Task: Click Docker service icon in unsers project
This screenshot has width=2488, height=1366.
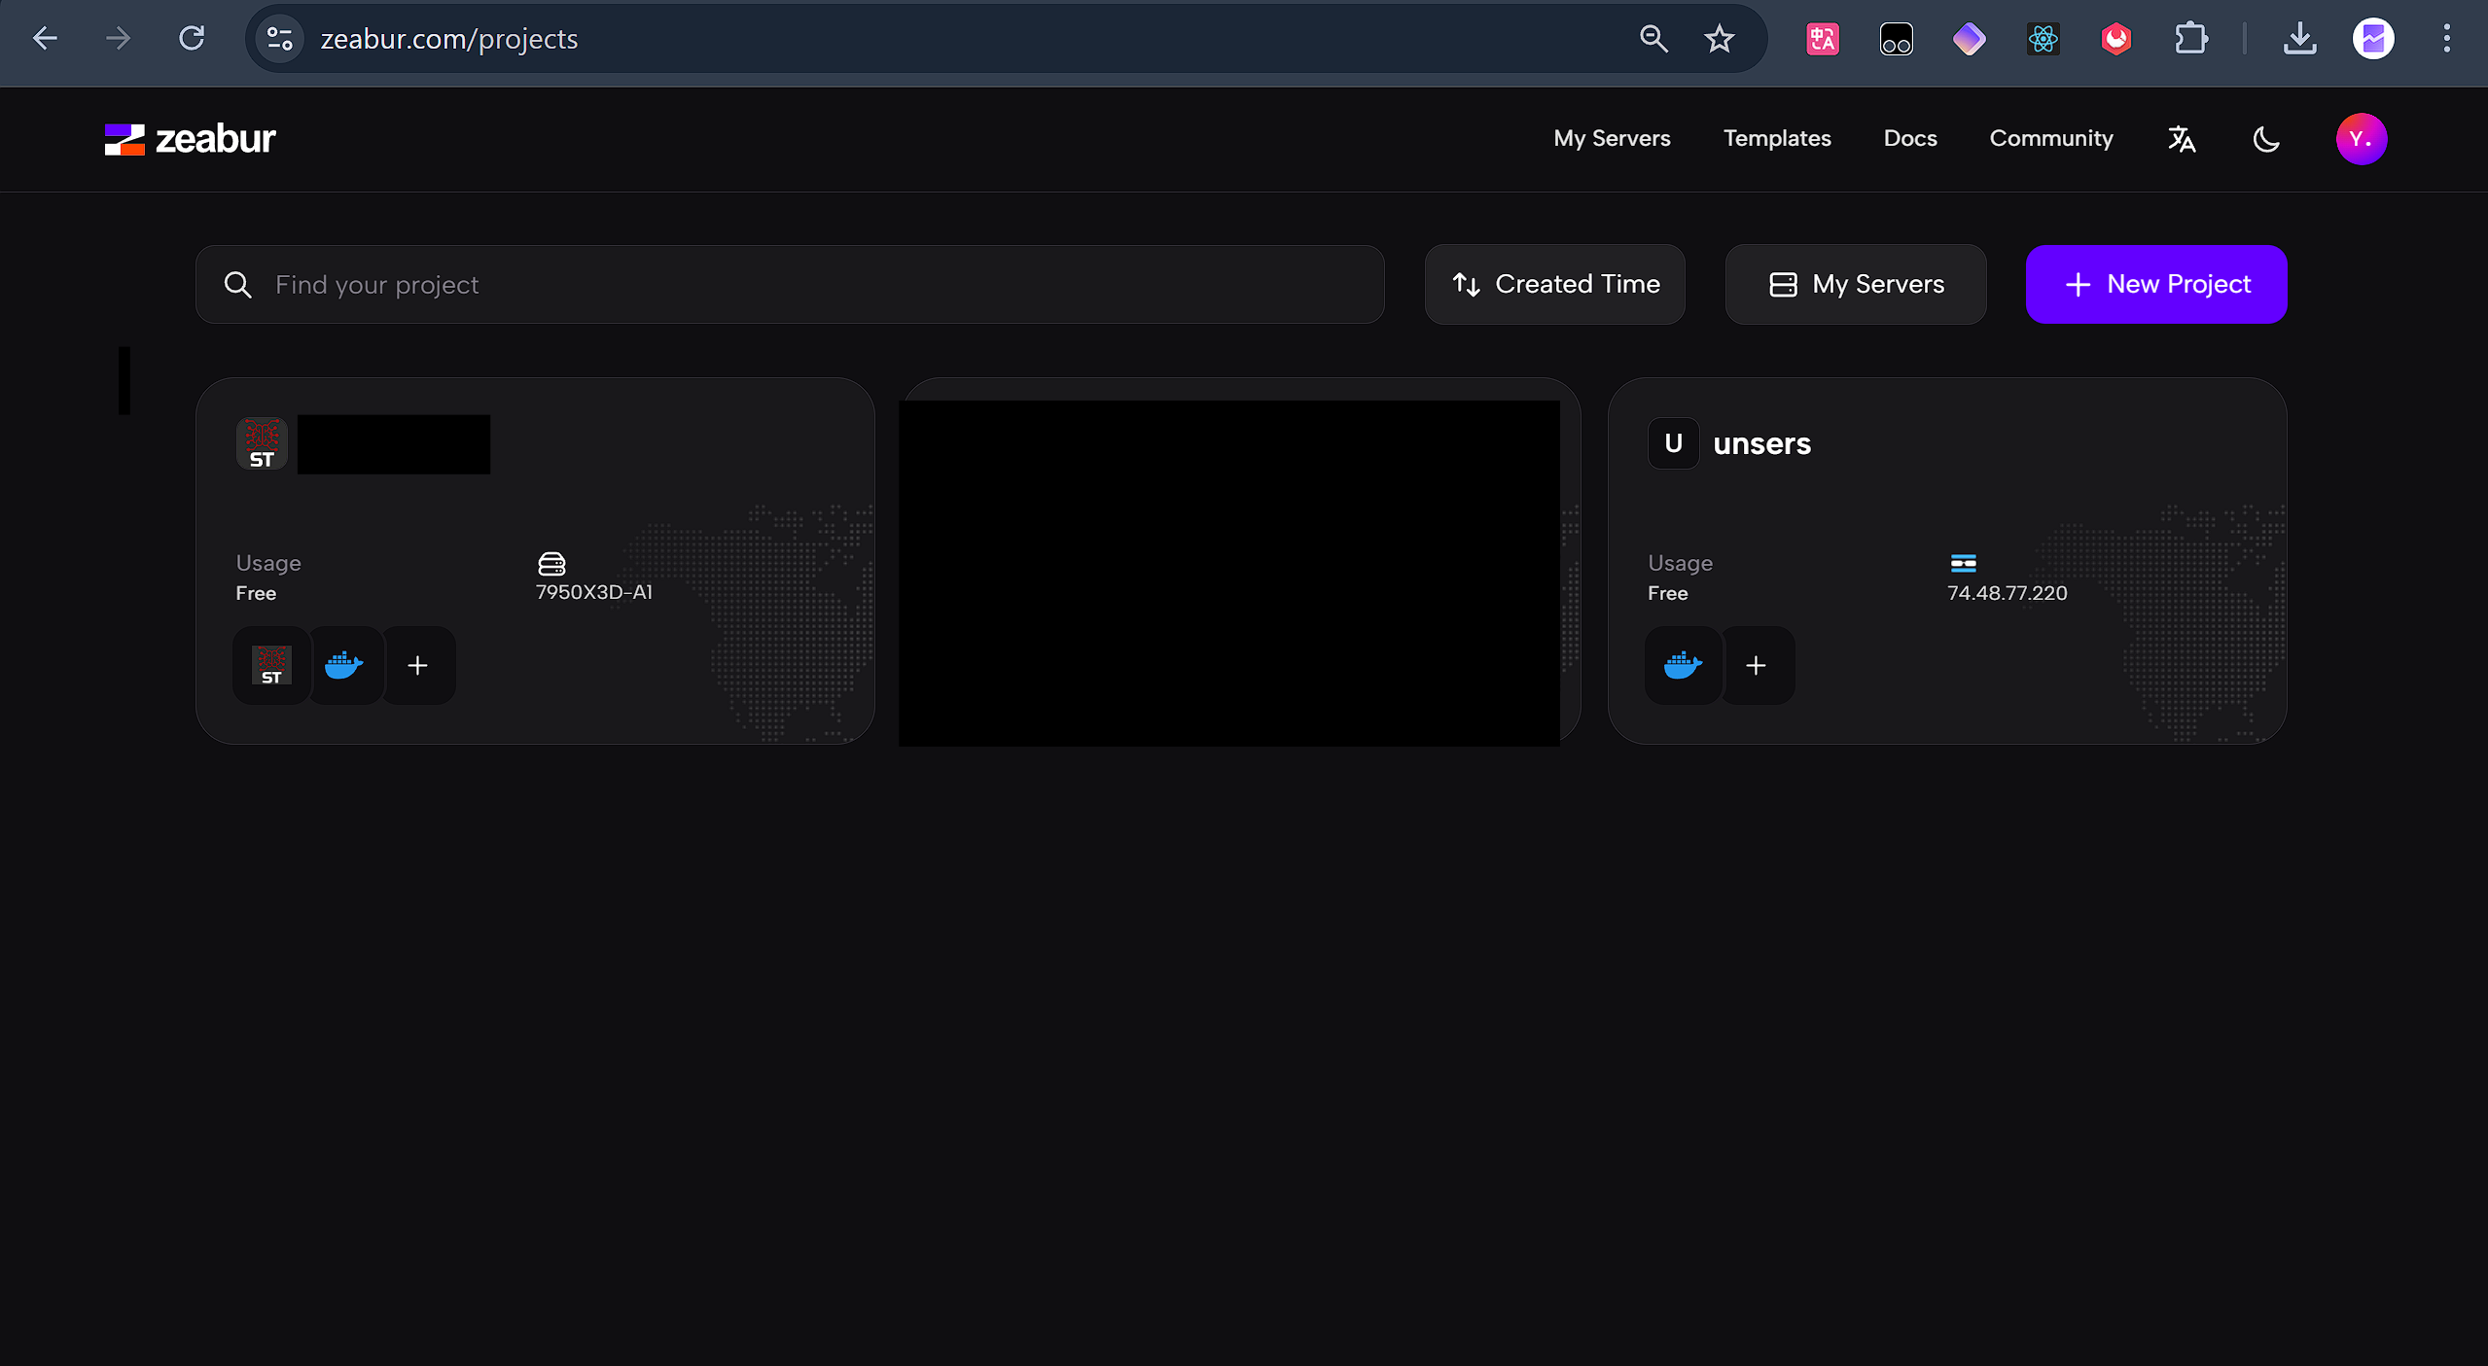Action: coord(1683,665)
